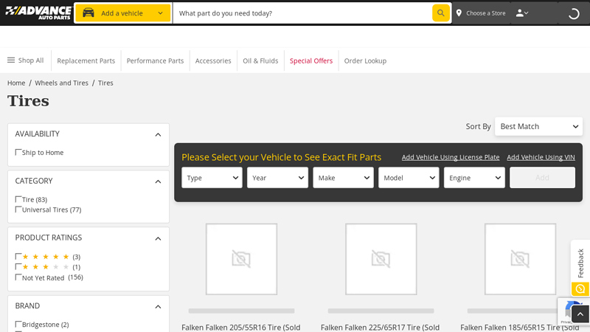Viewport: 590px width, 332px height.
Task: Click the Falken 205/55R16 Tire title
Action: pyautogui.click(x=241, y=328)
